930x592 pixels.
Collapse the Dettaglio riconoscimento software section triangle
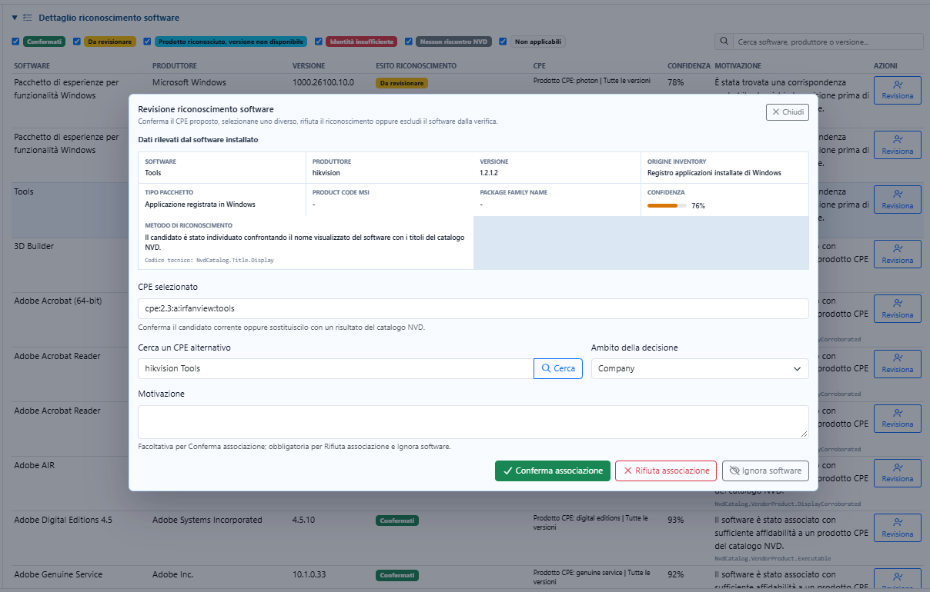[15, 17]
